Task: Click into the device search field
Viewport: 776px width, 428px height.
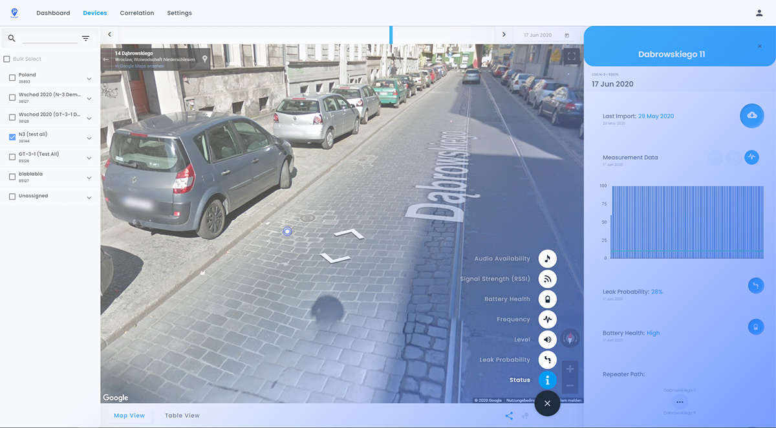Action: point(50,38)
